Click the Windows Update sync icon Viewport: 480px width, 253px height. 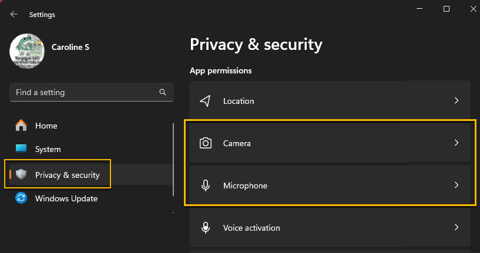tap(21, 198)
